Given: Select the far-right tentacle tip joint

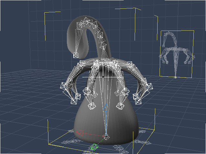Looking at the screenshot, I should [138, 101].
